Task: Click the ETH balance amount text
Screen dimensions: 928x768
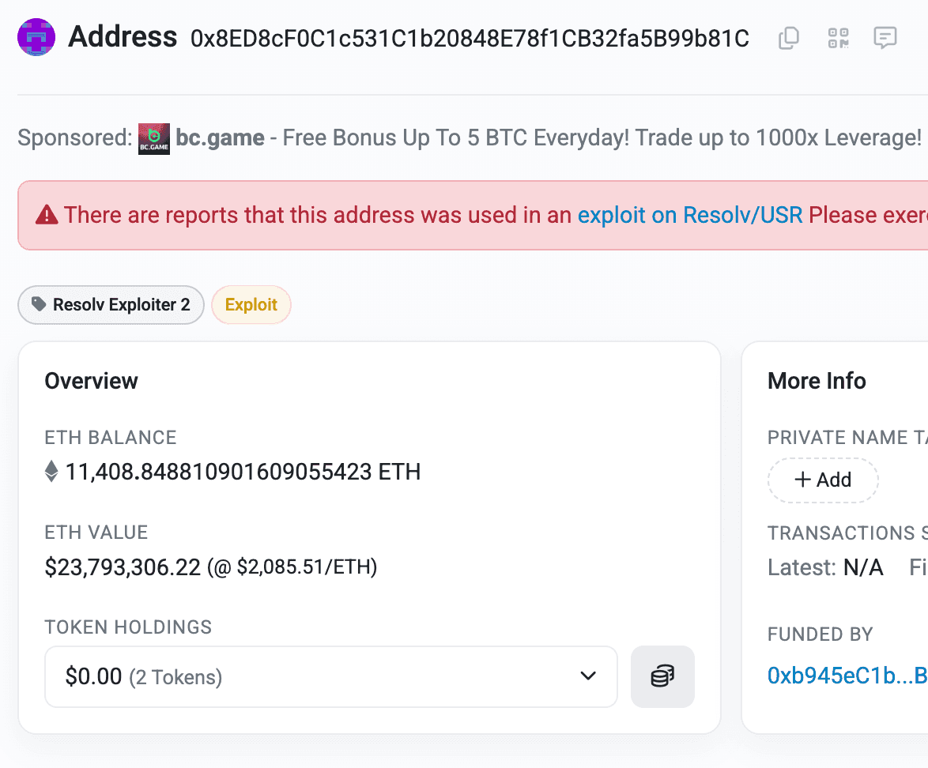Action: [243, 472]
